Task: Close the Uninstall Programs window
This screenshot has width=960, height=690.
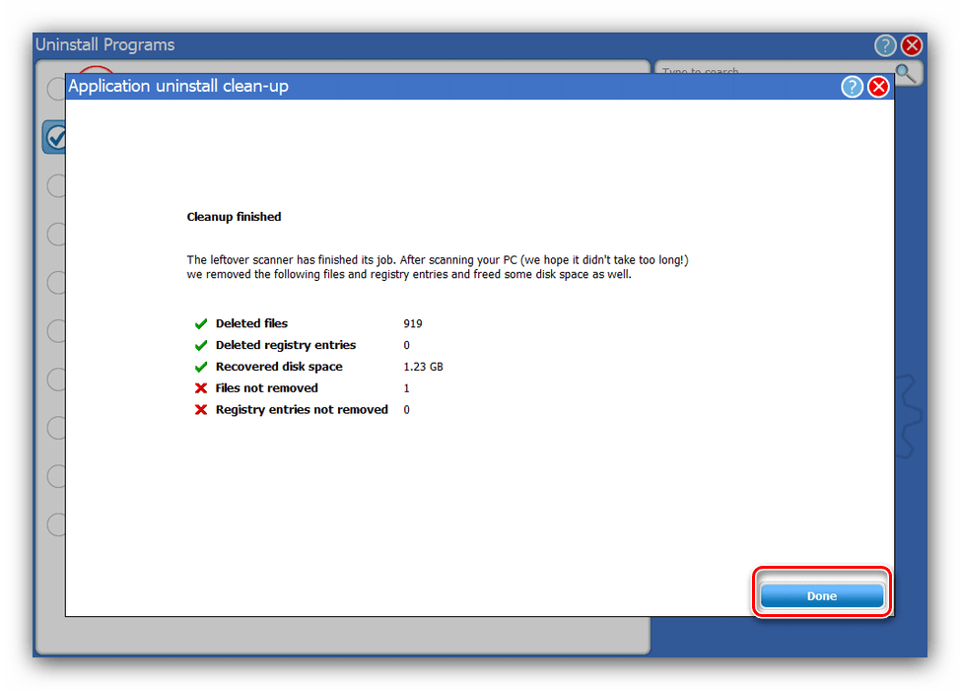Action: click(x=912, y=45)
